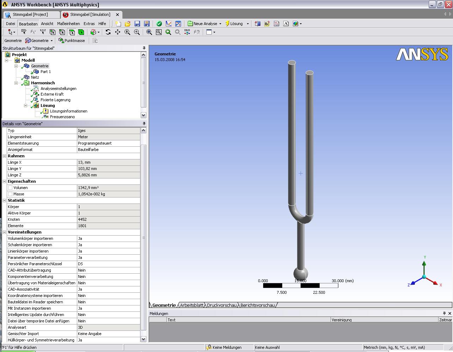Screen dimensions: 453x352
Task: Open the Lösung toolbar dropdown arrow
Action: [248, 24]
